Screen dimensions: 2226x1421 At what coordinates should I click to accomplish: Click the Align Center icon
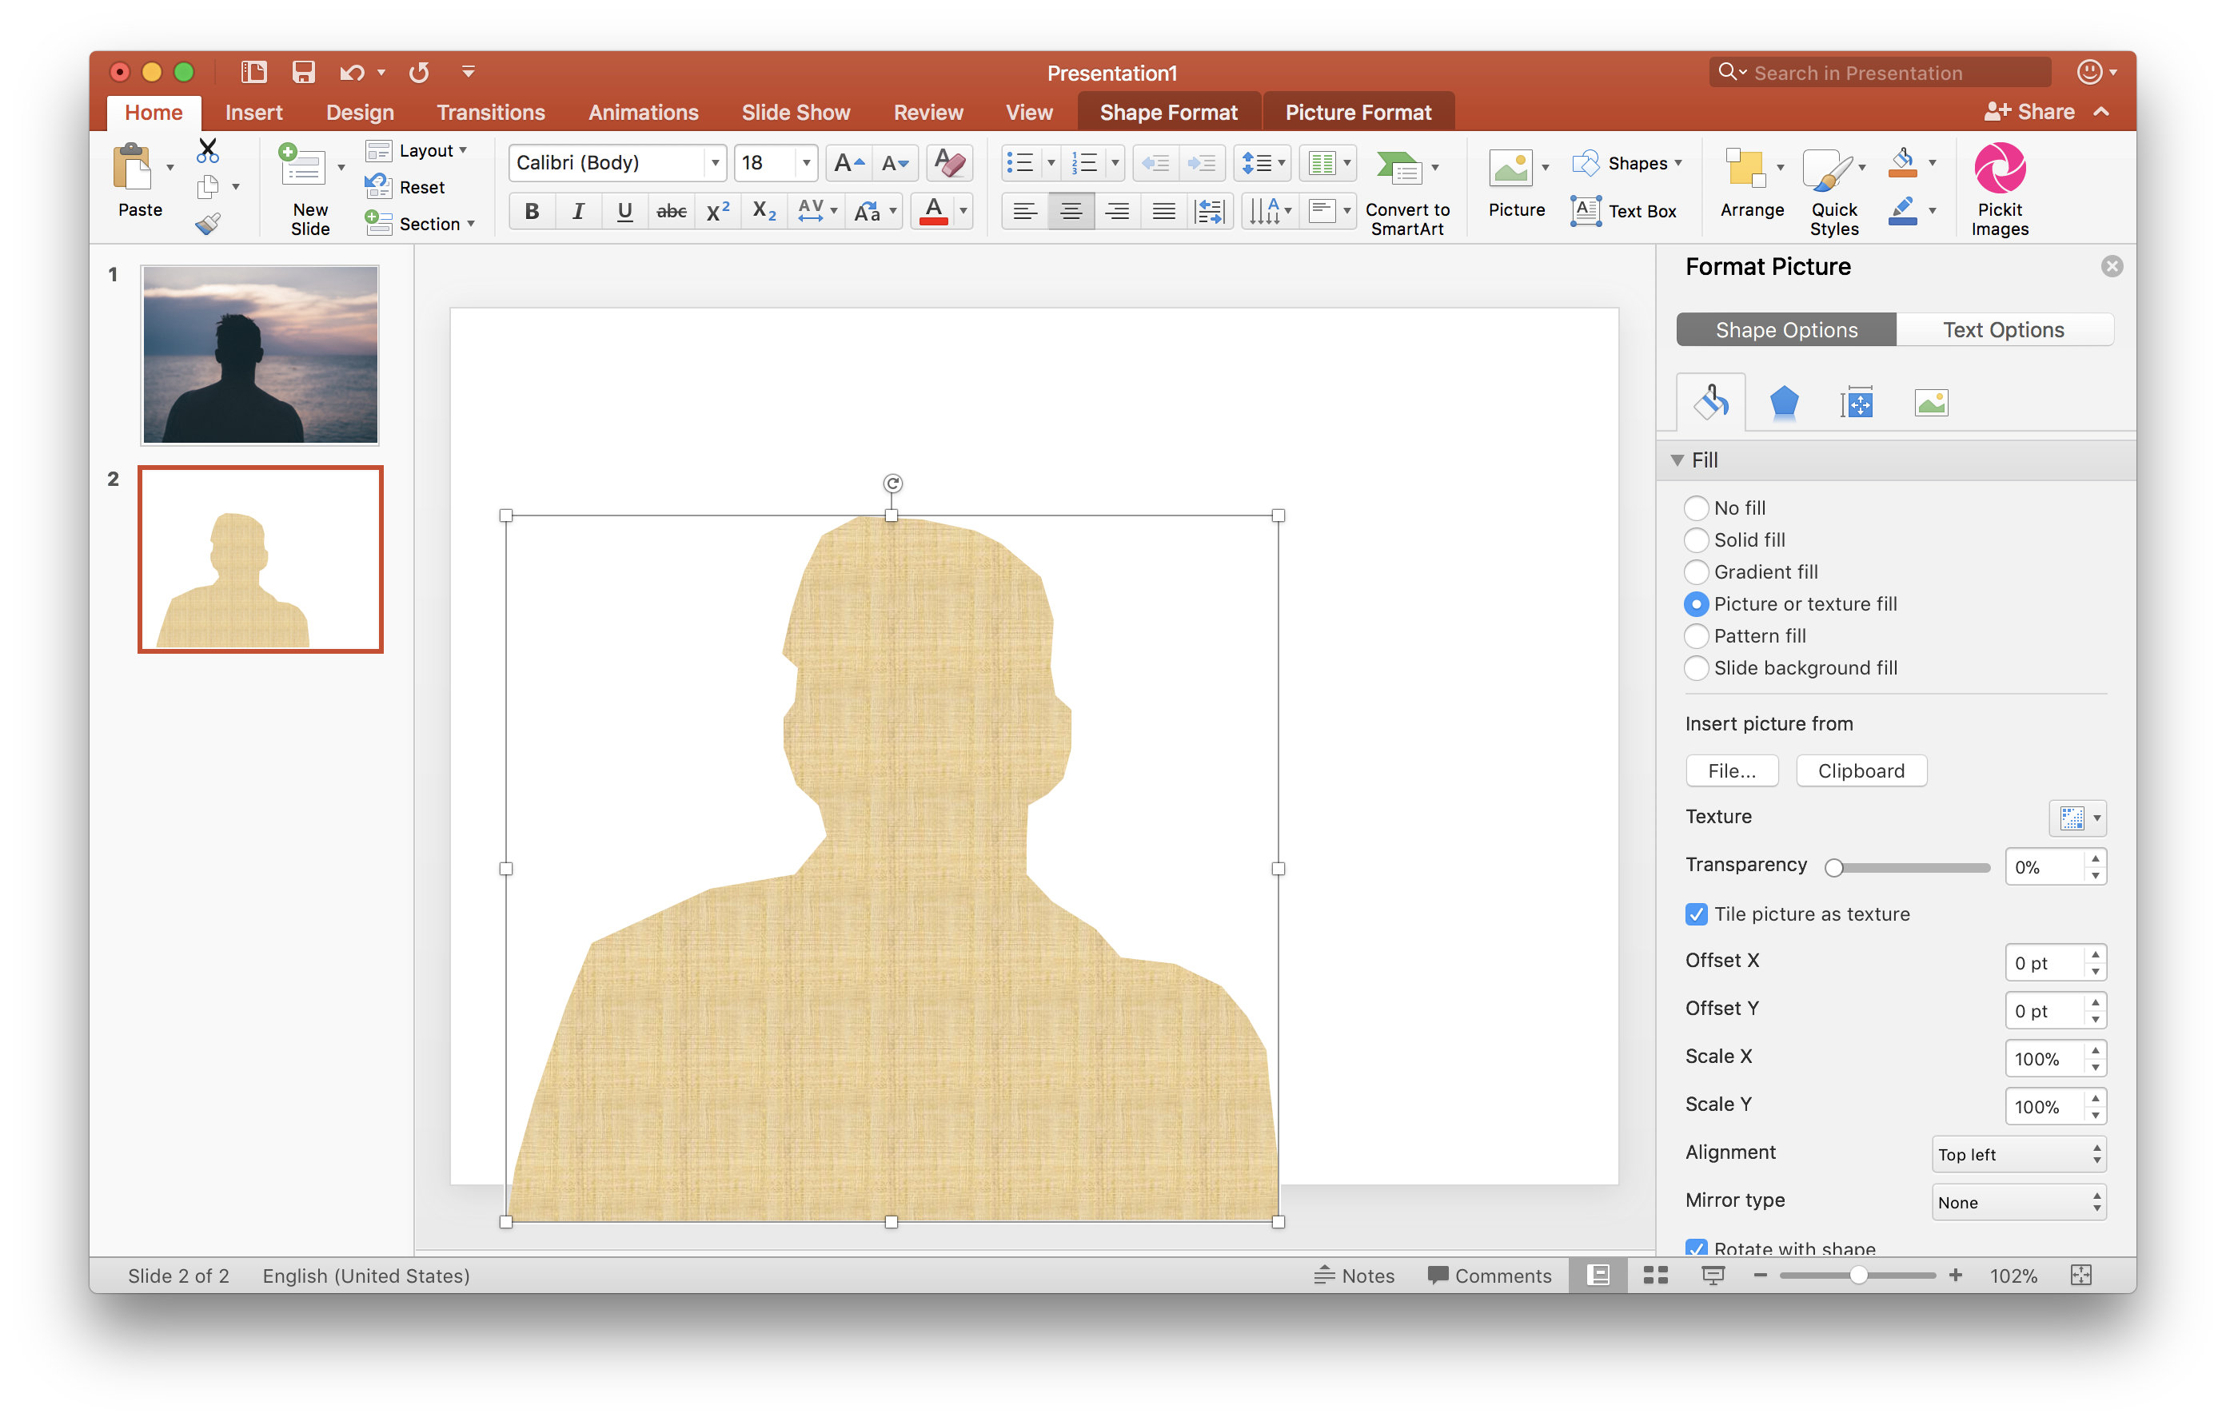point(1071,211)
